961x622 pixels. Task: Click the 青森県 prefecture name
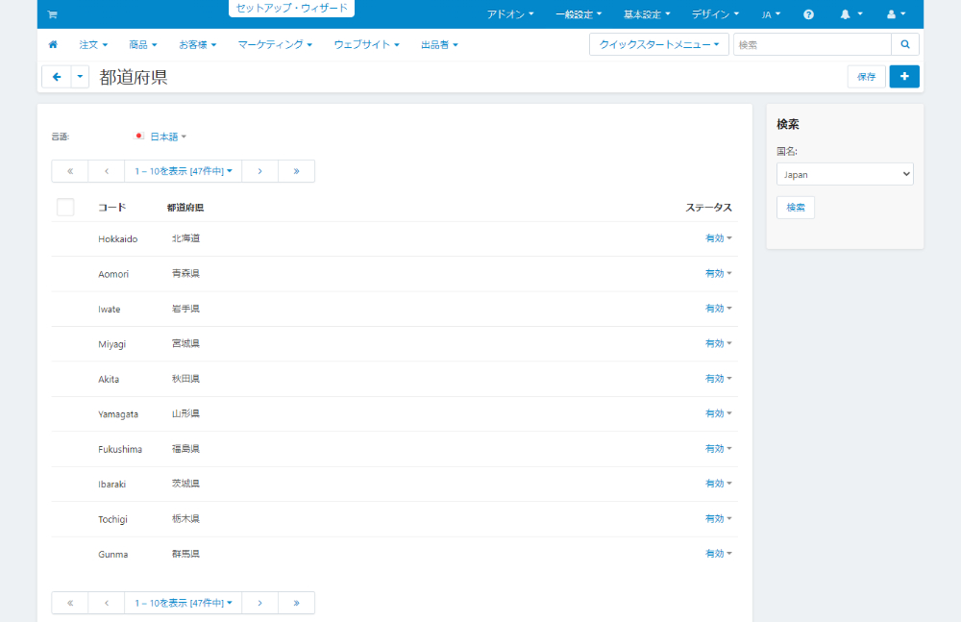click(185, 274)
